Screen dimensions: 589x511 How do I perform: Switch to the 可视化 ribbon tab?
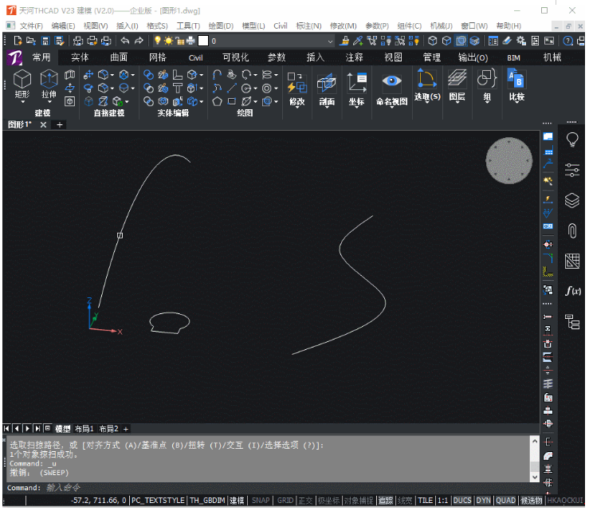coord(236,57)
